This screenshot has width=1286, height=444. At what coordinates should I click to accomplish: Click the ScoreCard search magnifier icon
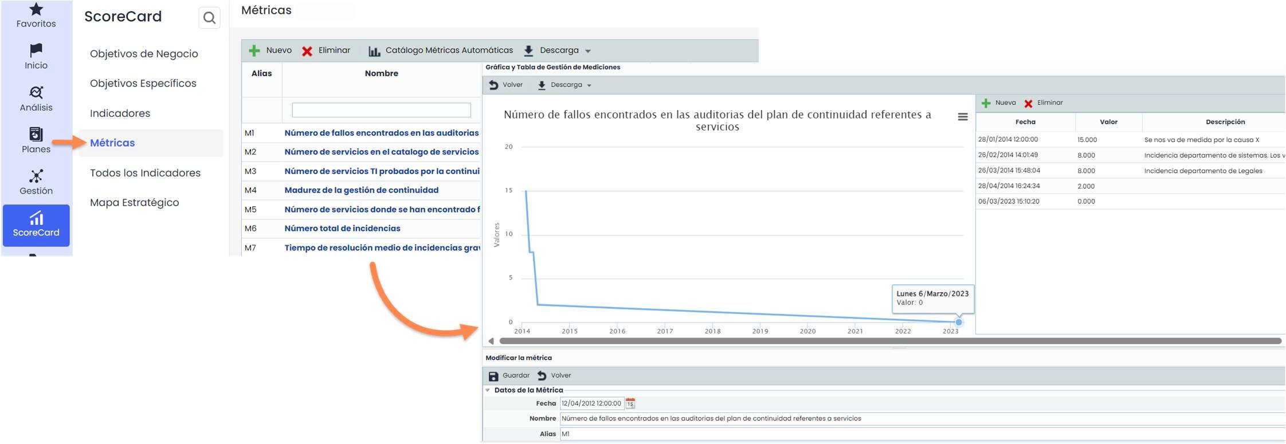(x=209, y=18)
